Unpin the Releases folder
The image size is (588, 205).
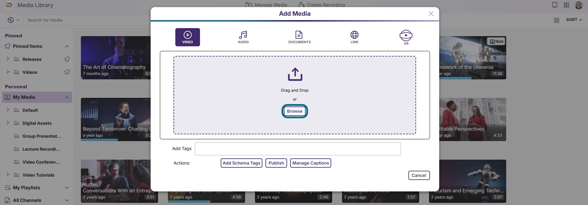[x=67, y=59]
